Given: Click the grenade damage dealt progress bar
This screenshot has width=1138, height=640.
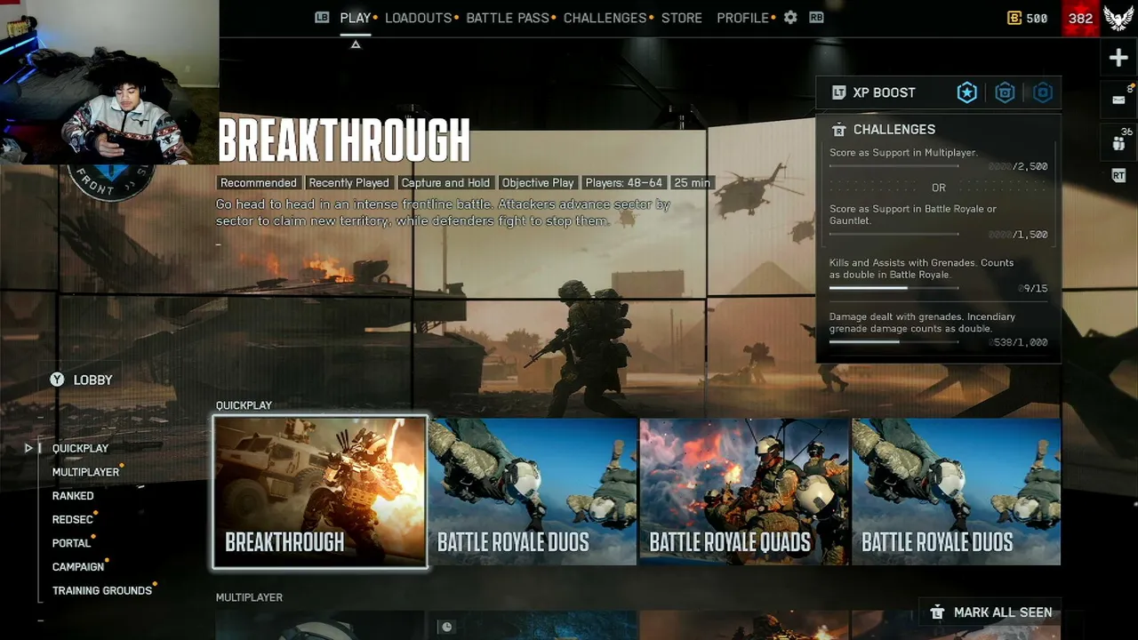Looking at the screenshot, I should [x=894, y=341].
